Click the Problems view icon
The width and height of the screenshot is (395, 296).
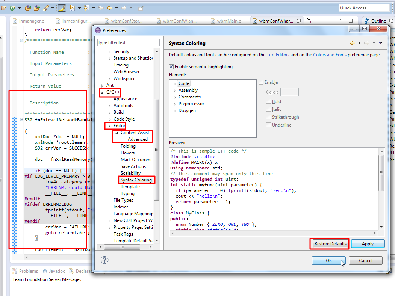pyautogui.click(x=15, y=271)
